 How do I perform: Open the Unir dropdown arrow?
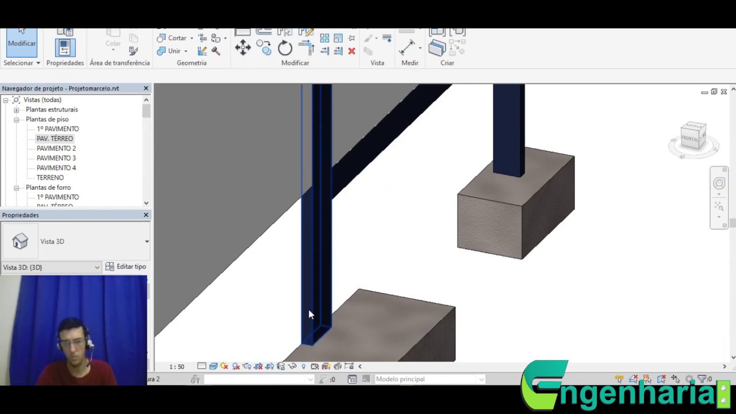(186, 52)
